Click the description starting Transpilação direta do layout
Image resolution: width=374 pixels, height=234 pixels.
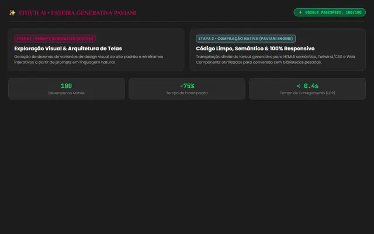click(x=275, y=60)
